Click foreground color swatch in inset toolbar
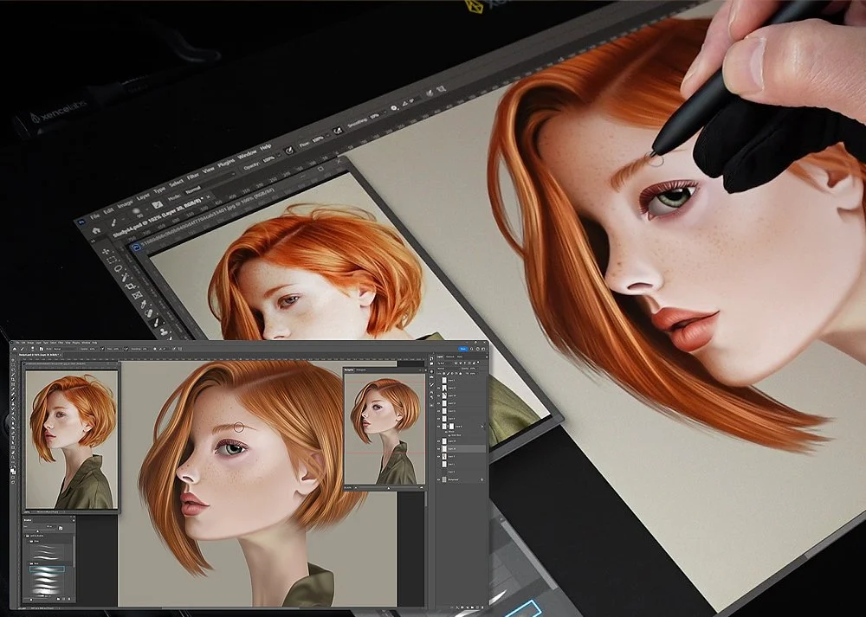Screen dimensions: 866x617 [x=12, y=470]
